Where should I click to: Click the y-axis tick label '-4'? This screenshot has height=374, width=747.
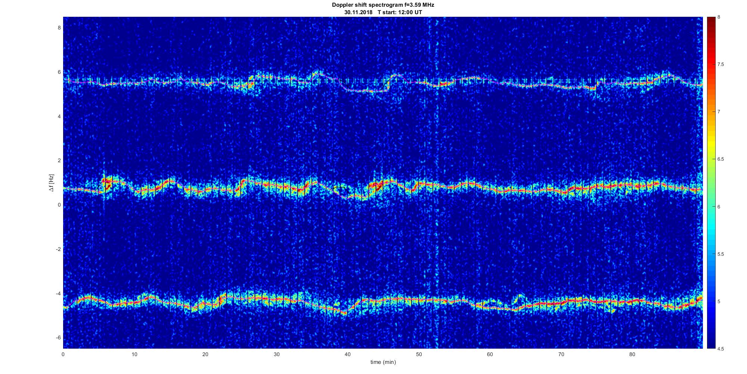click(58, 293)
